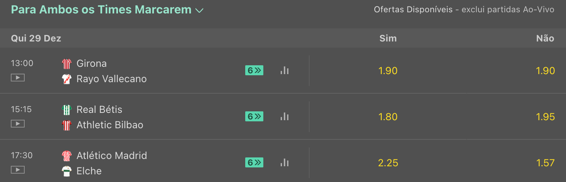
Task: Select Não odds 1.95 for Bétis match
Action: click(x=545, y=117)
